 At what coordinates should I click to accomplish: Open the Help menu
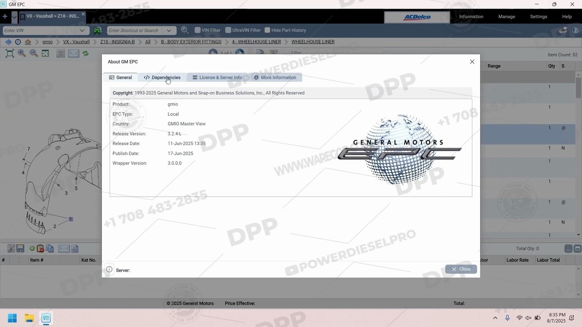(567, 17)
